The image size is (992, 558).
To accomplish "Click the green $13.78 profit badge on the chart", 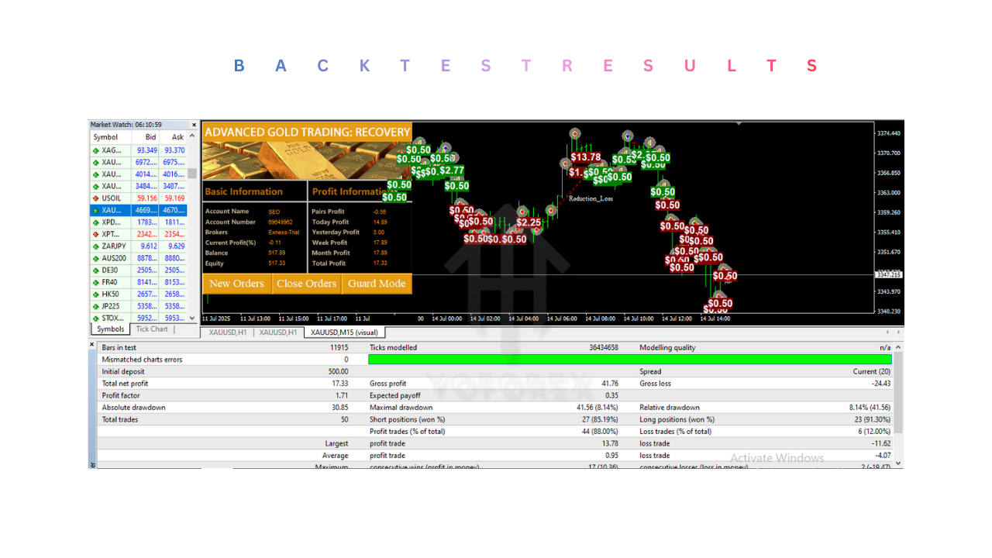I will (586, 157).
